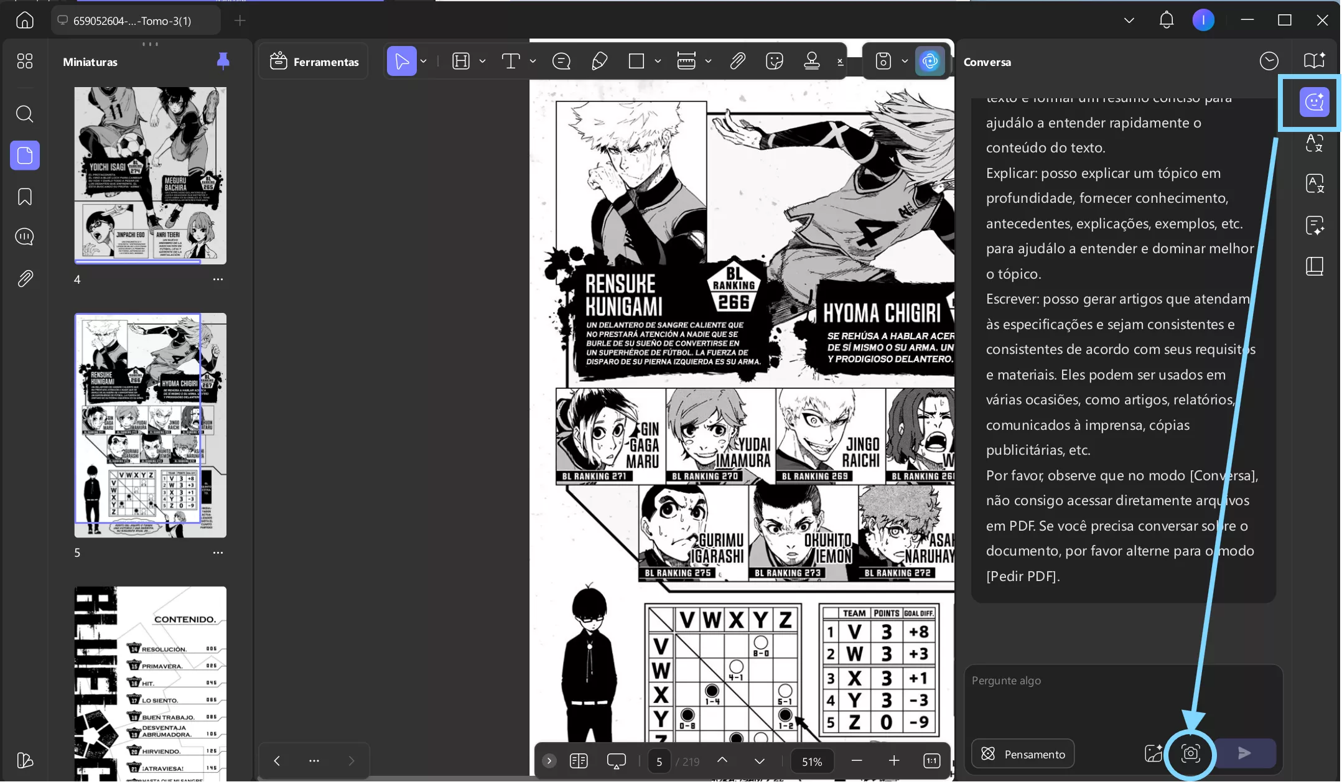Toggle the Pensamento thinking mode

pyautogui.click(x=1023, y=754)
